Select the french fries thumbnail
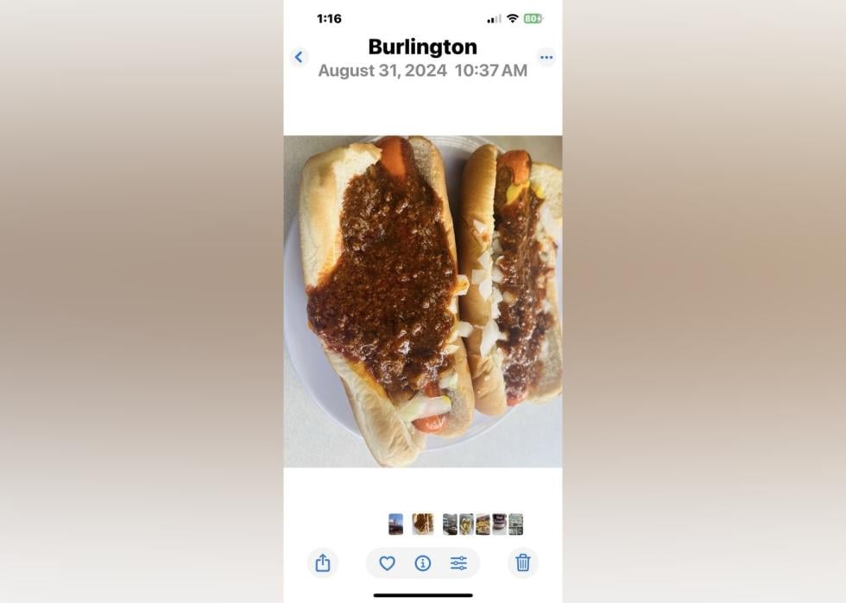 pos(467,524)
